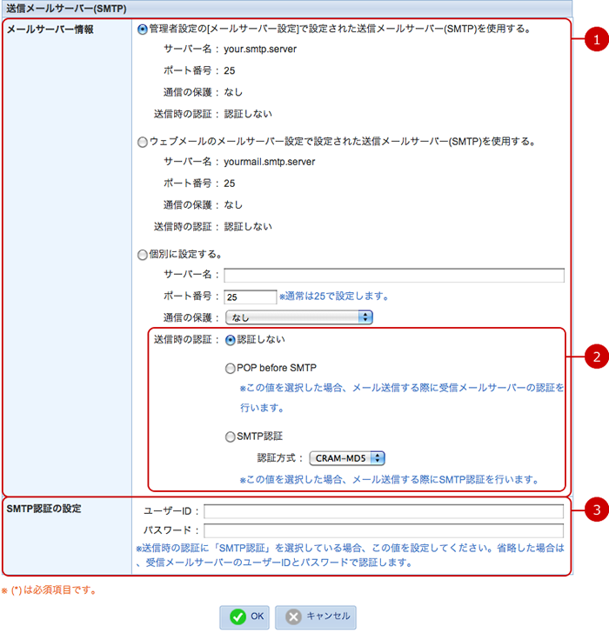Click the パスワード input field
609x633 pixels.
384,530
